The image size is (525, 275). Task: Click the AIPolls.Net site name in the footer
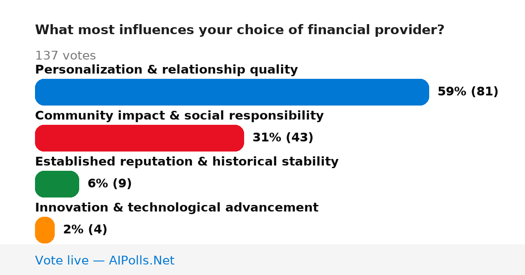141,261
